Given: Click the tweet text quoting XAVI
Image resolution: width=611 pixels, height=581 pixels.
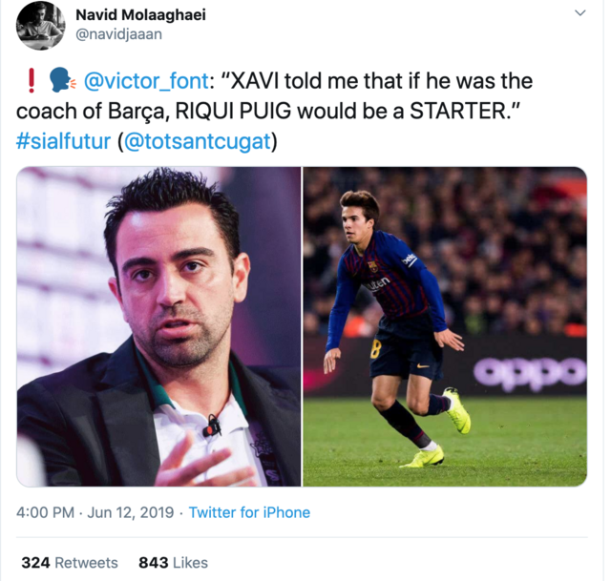Looking at the screenshot, I should click(x=274, y=111).
